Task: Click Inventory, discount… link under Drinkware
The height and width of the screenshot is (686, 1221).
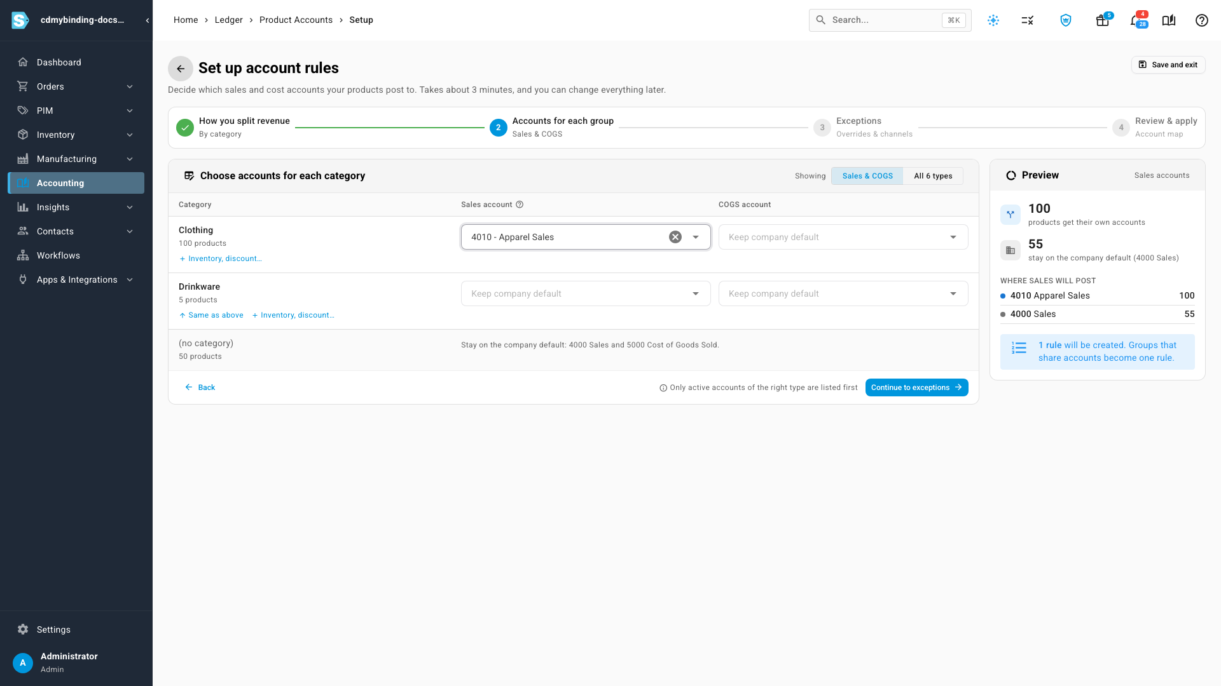Action: coord(293,315)
